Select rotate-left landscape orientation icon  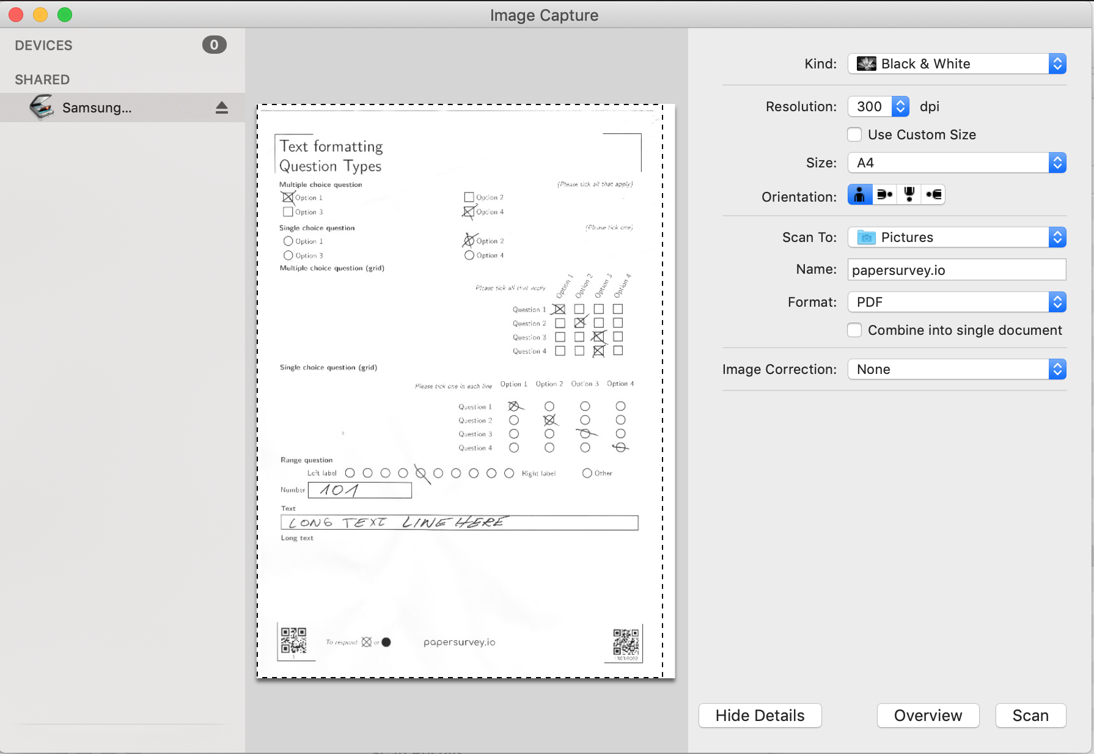(884, 195)
